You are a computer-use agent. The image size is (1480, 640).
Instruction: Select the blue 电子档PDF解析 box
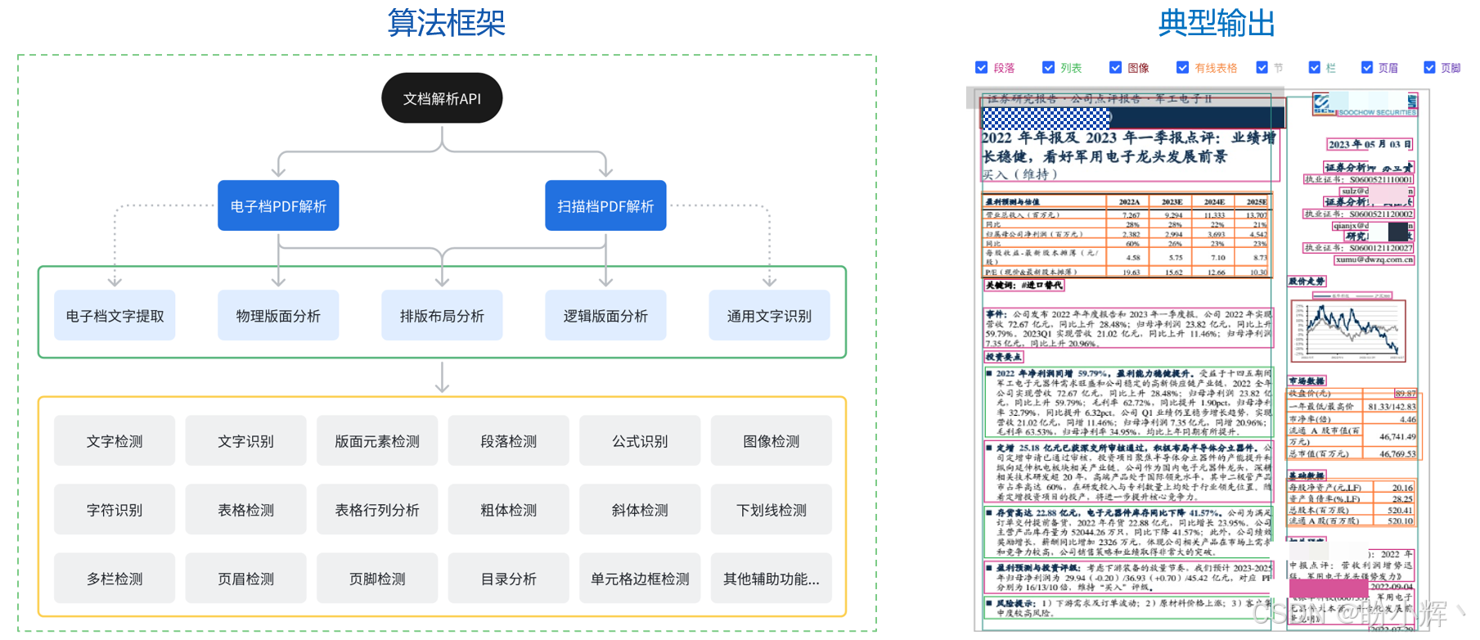pos(278,205)
